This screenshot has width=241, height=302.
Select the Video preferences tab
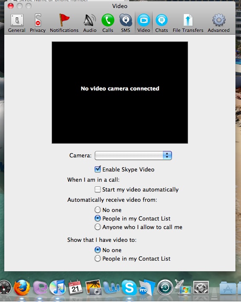(x=144, y=23)
